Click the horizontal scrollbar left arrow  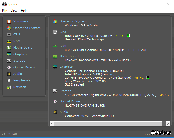tap(52, 124)
